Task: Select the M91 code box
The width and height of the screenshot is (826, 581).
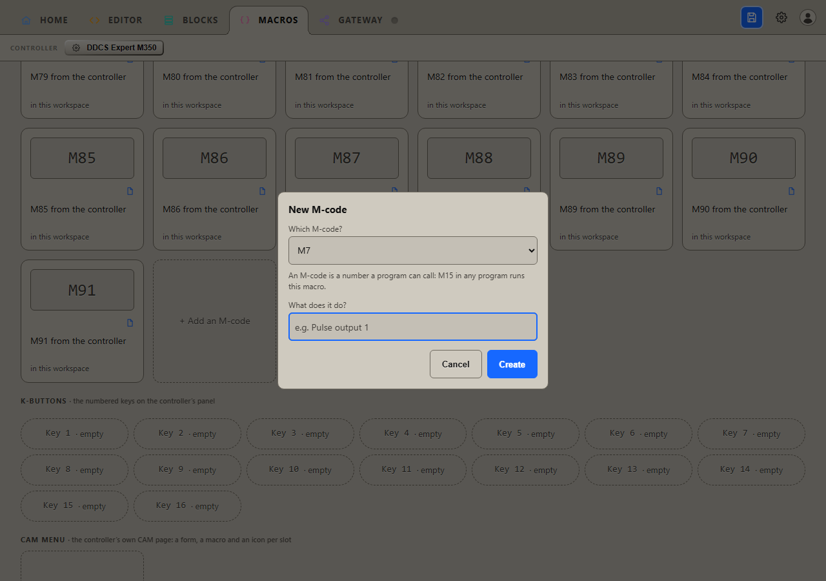Action: 82,290
